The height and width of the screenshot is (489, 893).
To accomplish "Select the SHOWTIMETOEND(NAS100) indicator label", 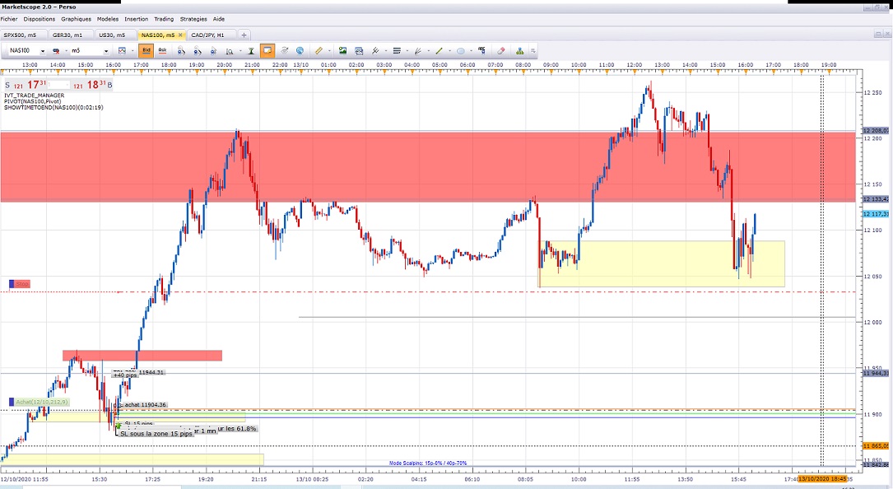I will [x=53, y=107].
